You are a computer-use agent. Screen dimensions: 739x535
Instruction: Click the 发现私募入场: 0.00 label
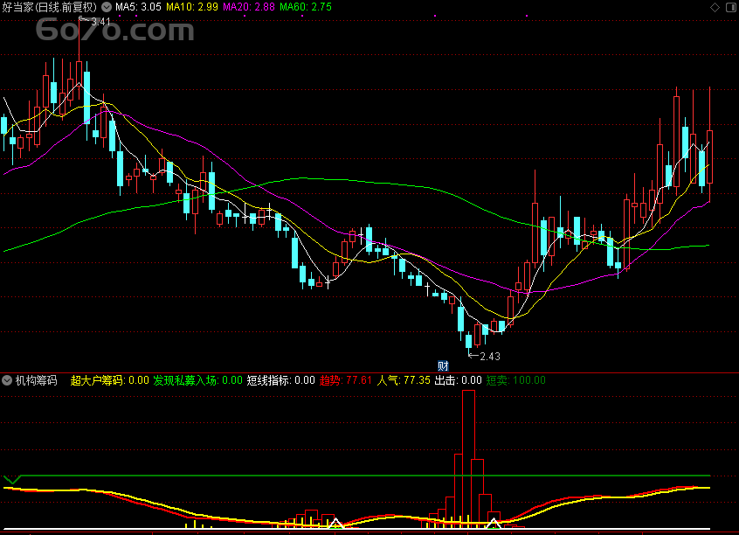pos(197,380)
